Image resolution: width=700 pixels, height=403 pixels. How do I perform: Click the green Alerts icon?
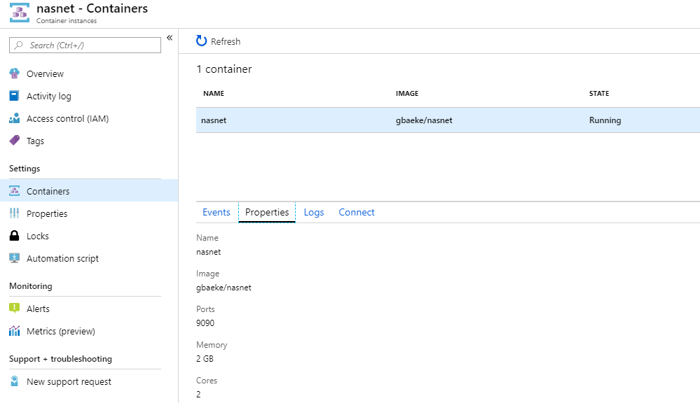pos(14,309)
